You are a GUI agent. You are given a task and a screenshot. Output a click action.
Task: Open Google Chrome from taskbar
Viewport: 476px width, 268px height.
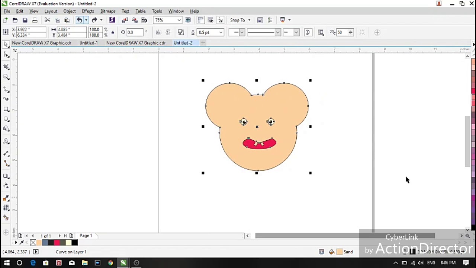pos(110,263)
